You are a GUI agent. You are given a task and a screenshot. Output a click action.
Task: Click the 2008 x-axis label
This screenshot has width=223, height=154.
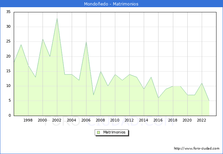(101, 120)
